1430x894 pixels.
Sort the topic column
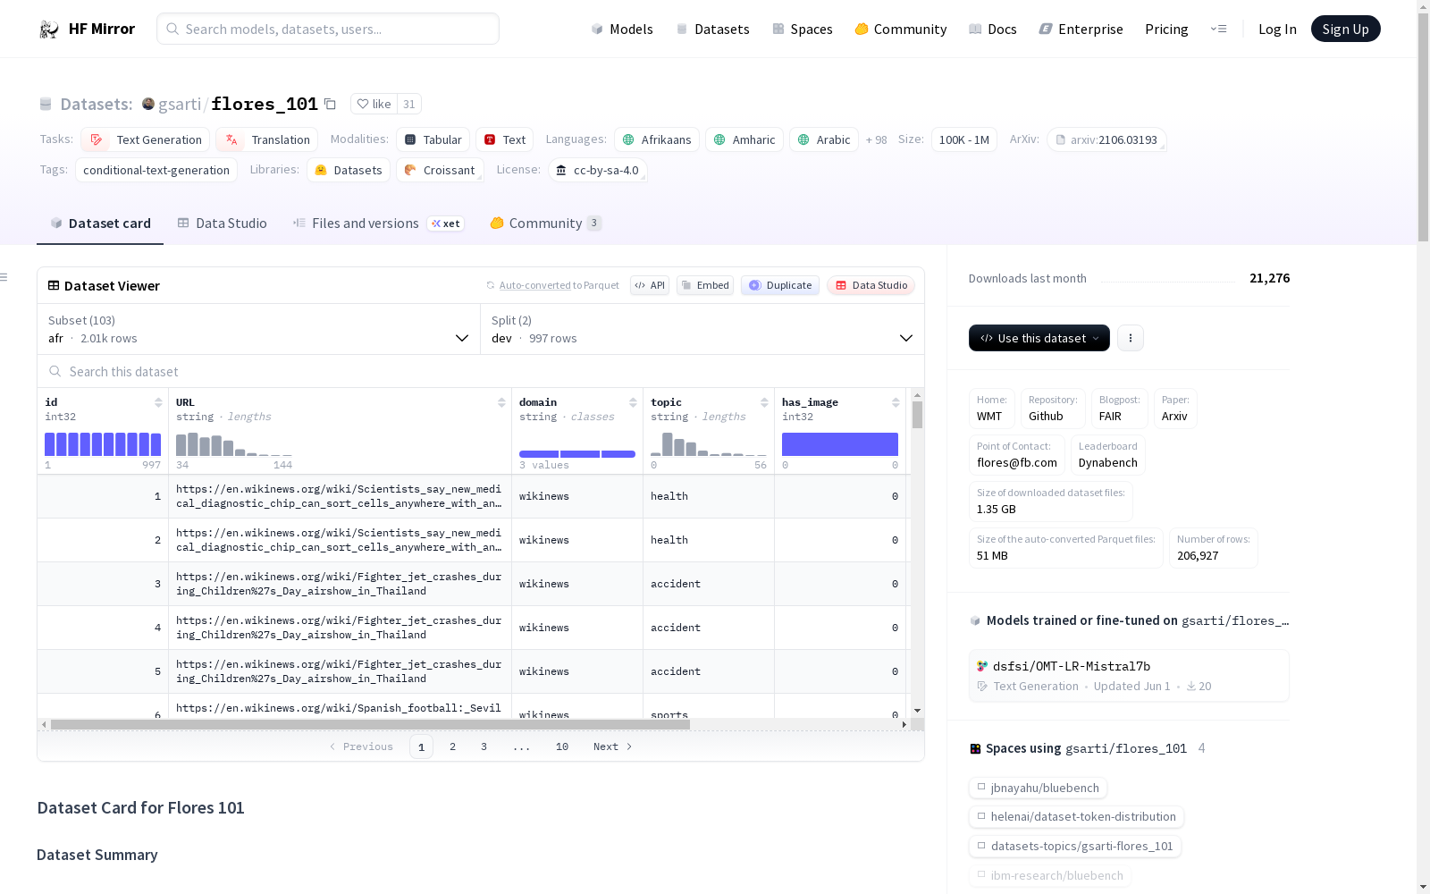tap(764, 403)
